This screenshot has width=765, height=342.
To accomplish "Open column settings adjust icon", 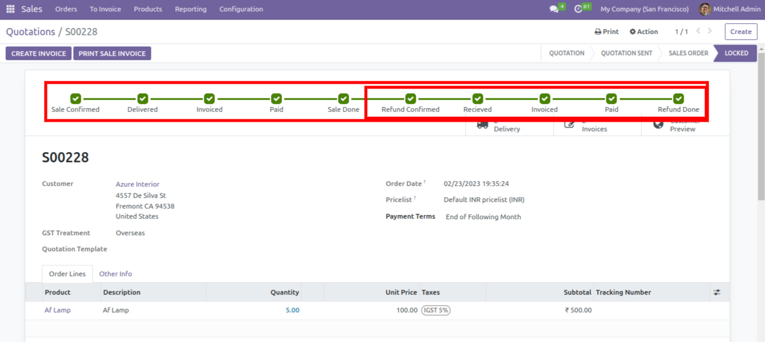I will pyautogui.click(x=717, y=292).
